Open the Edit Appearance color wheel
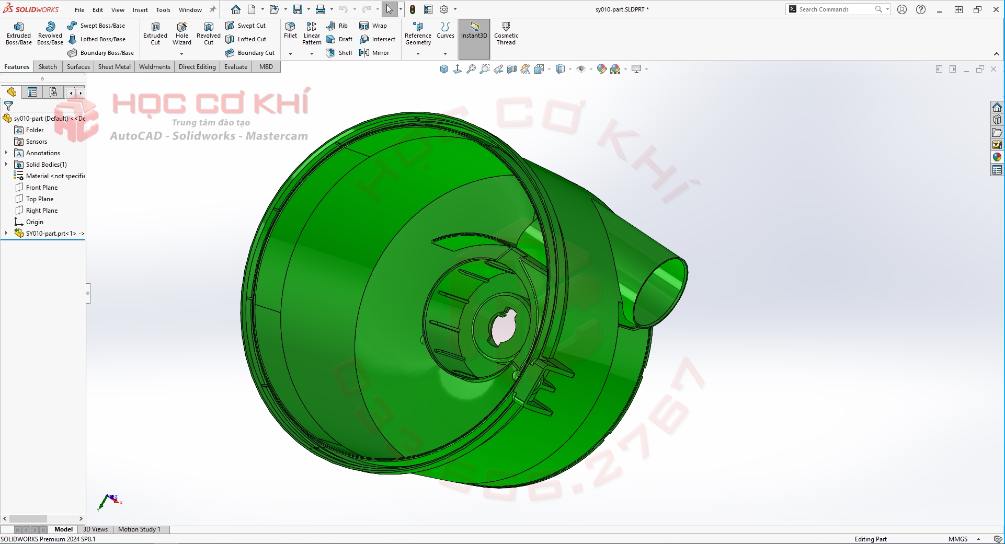 coord(602,69)
